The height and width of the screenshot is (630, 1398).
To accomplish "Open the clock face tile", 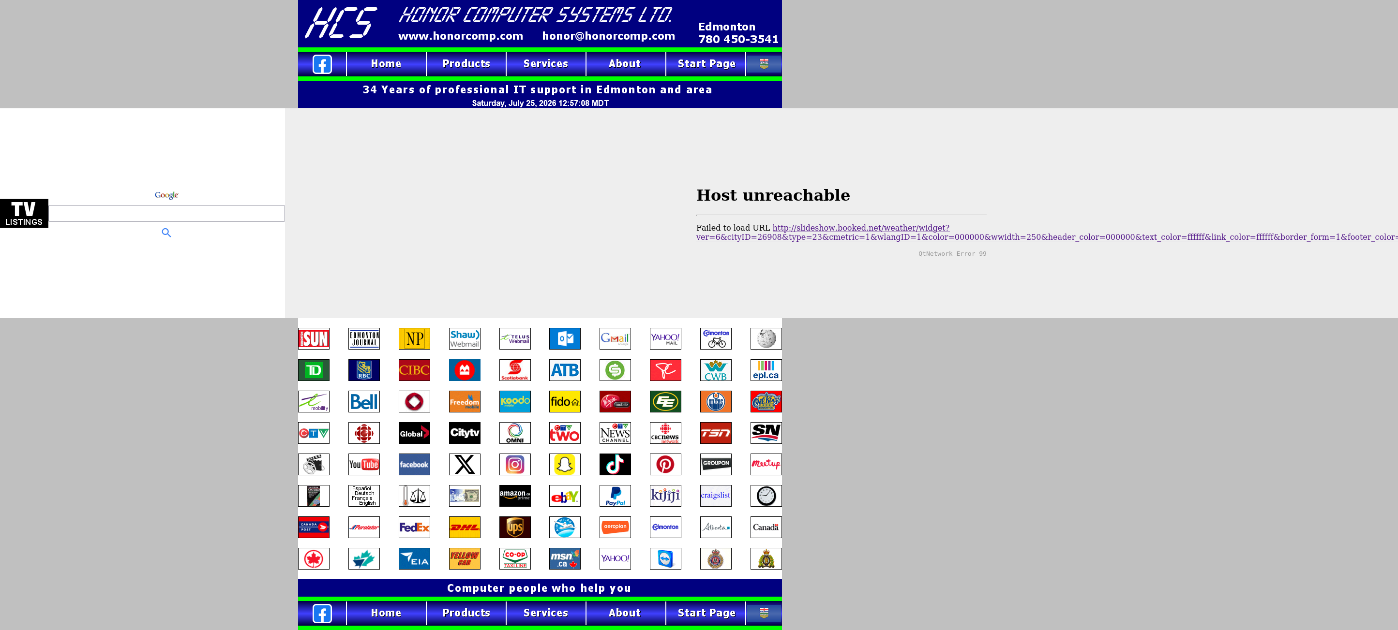I will pos(767,496).
